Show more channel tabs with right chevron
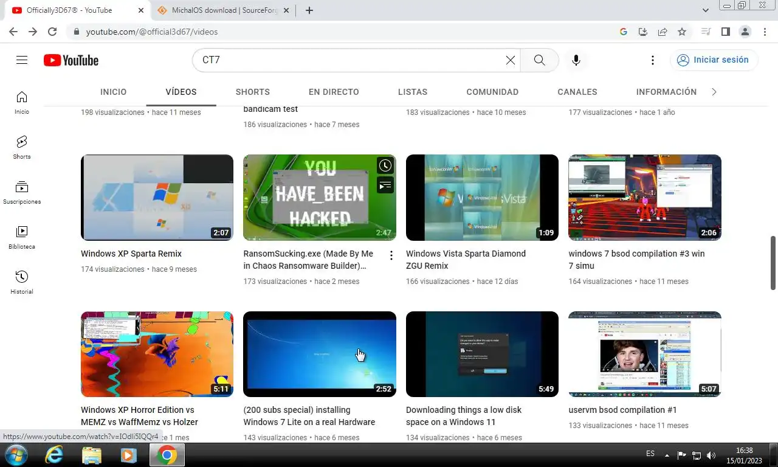 pos(714,92)
